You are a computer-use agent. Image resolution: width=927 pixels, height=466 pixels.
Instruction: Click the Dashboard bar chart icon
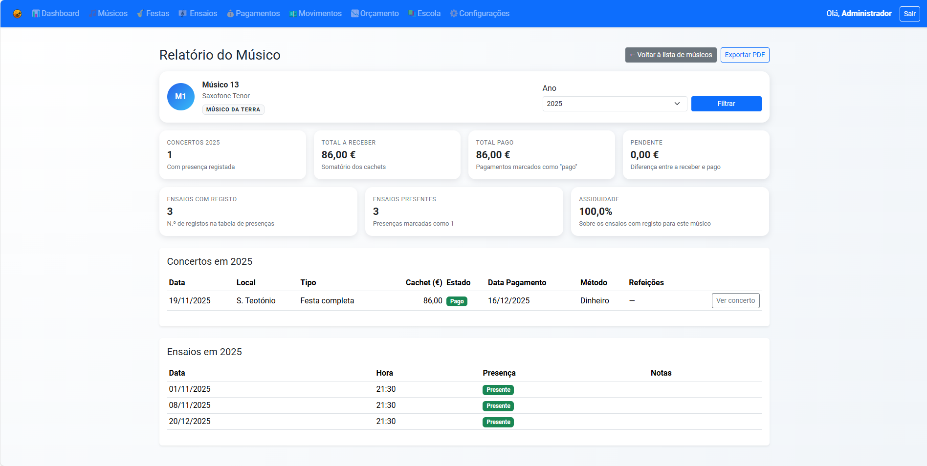click(x=36, y=14)
